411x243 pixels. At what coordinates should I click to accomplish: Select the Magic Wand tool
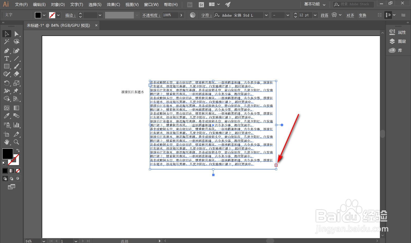pyautogui.click(x=7, y=42)
